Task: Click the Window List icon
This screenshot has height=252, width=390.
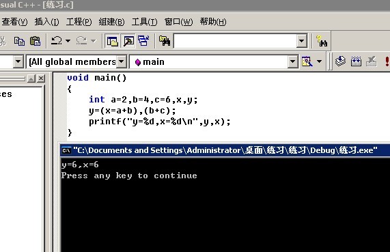Action: pyautogui.click(x=143, y=41)
